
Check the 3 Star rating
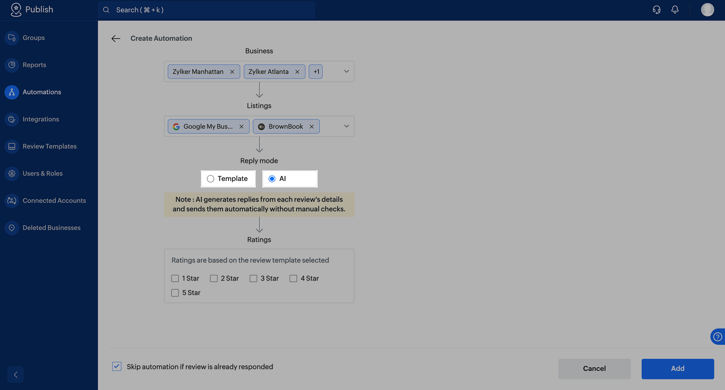pyautogui.click(x=254, y=278)
